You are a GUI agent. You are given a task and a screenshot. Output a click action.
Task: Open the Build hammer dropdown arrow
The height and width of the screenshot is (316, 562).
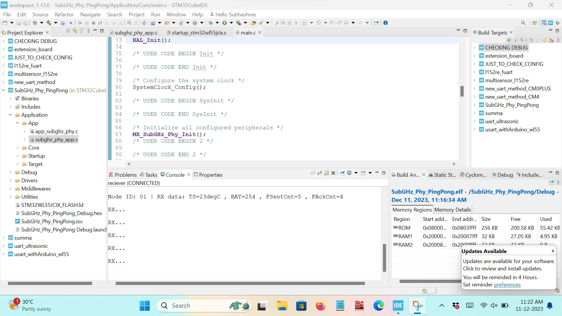[56, 23]
